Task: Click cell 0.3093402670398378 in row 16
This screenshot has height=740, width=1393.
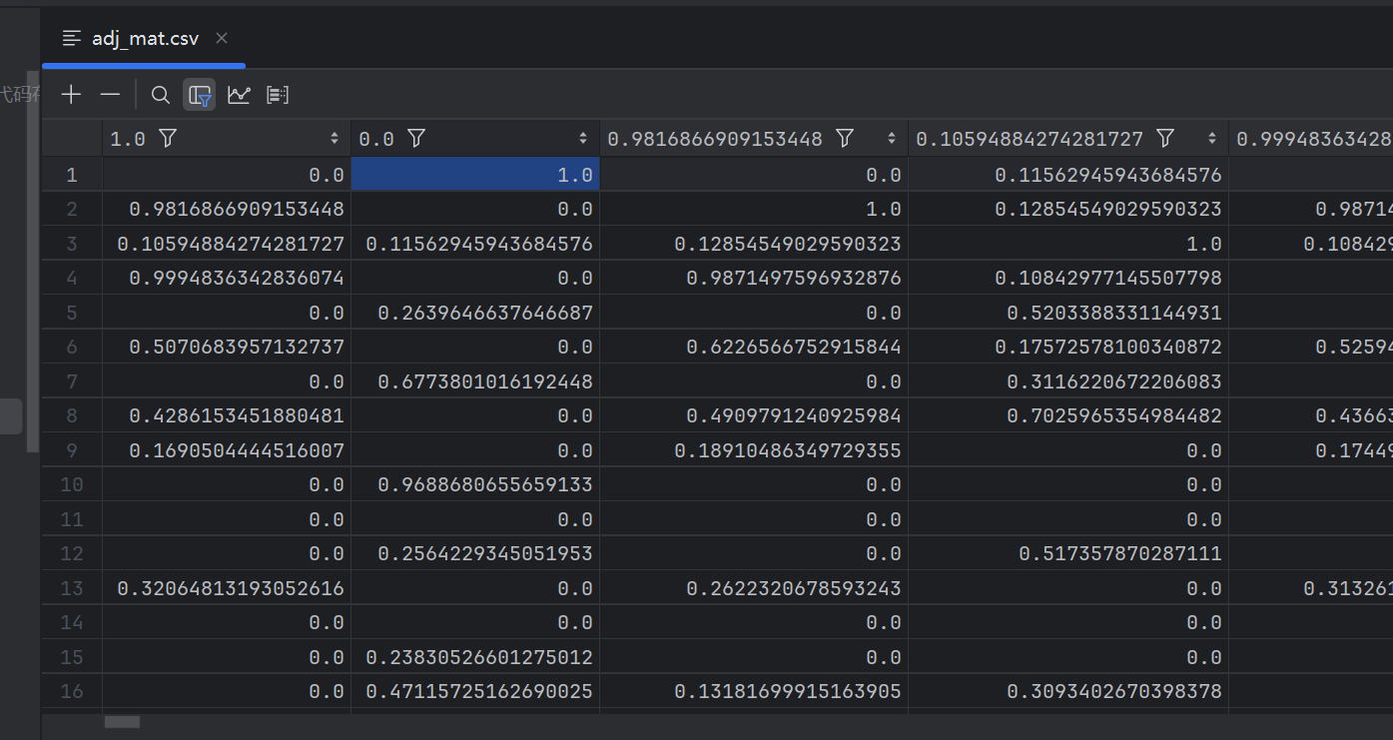Action: 1068,691
